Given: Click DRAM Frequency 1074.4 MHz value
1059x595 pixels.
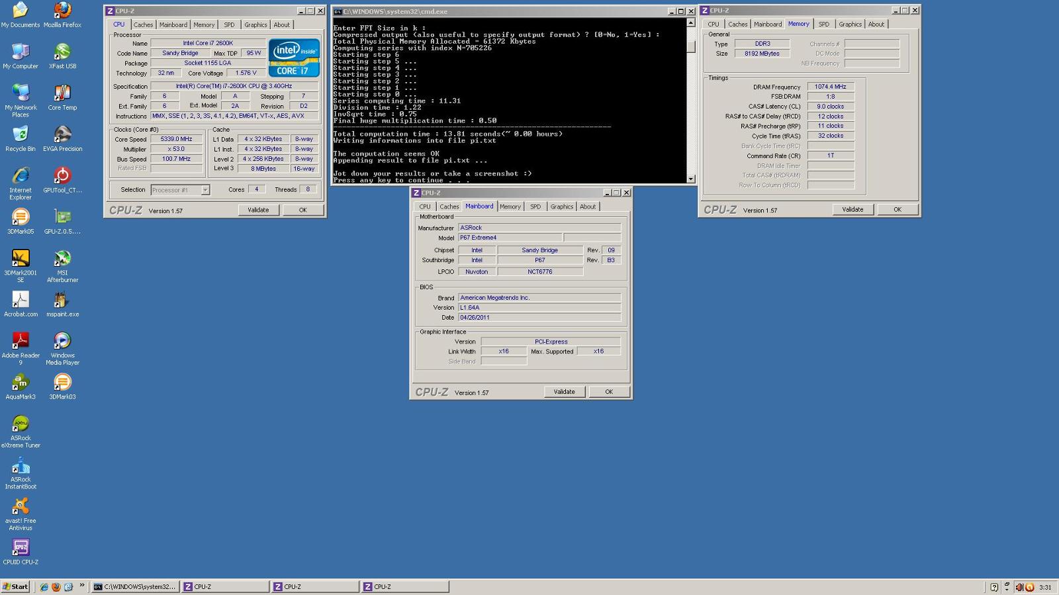Looking at the screenshot, I should coord(830,87).
